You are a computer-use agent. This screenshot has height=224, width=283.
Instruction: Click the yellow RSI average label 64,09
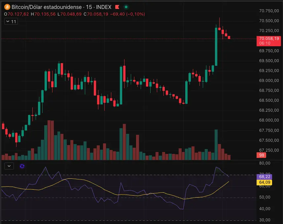[x=265, y=182]
